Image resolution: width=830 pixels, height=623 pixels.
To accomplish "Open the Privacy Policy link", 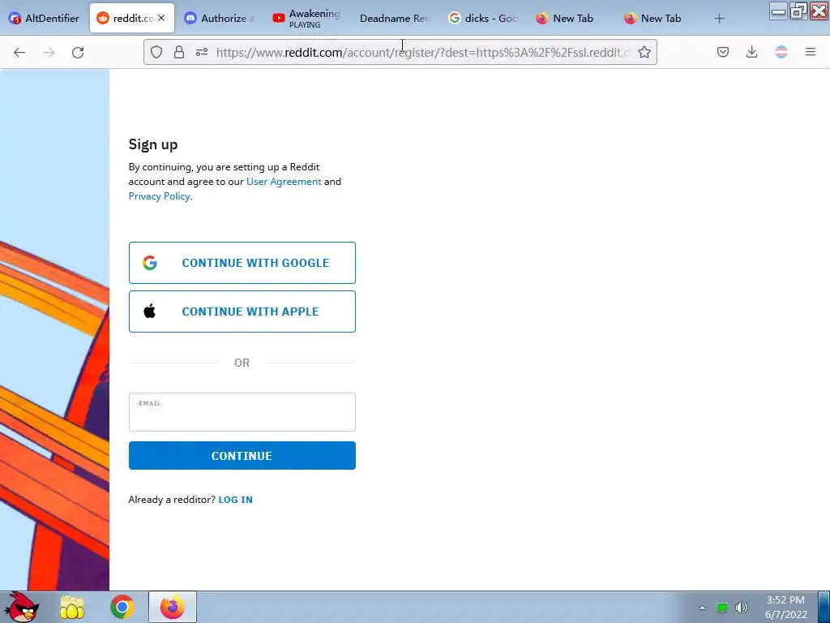I will tap(160, 196).
